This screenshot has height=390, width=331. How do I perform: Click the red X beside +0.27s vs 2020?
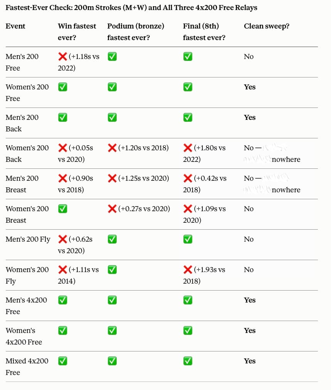(x=112, y=208)
